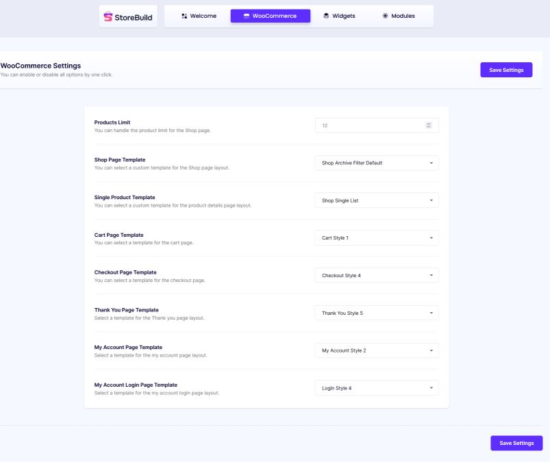Screen dimensions: 550x462
Task: Switch to the Widgets tab
Action: [339, 16]
